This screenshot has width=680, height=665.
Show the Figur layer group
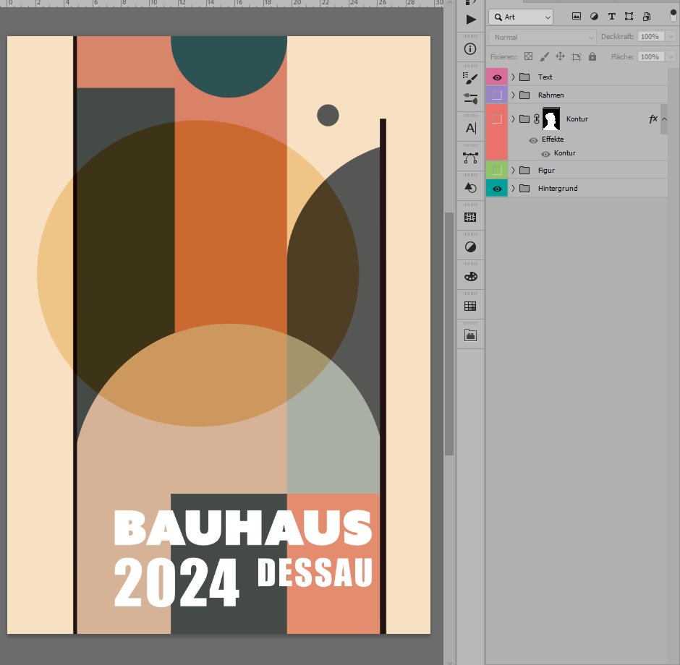pos(497,171)
